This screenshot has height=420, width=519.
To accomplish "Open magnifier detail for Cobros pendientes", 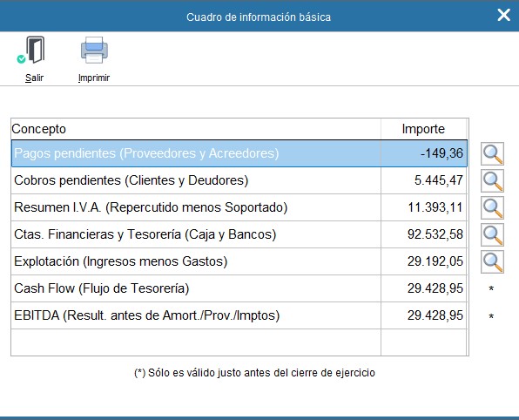I will [492, 180].
